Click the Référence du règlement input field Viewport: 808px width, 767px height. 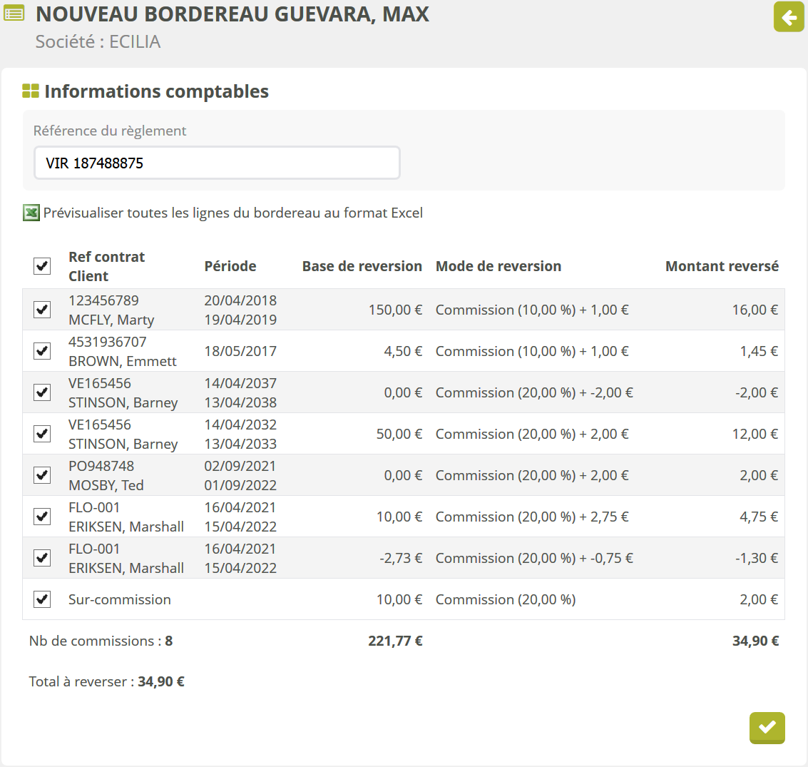217,163
